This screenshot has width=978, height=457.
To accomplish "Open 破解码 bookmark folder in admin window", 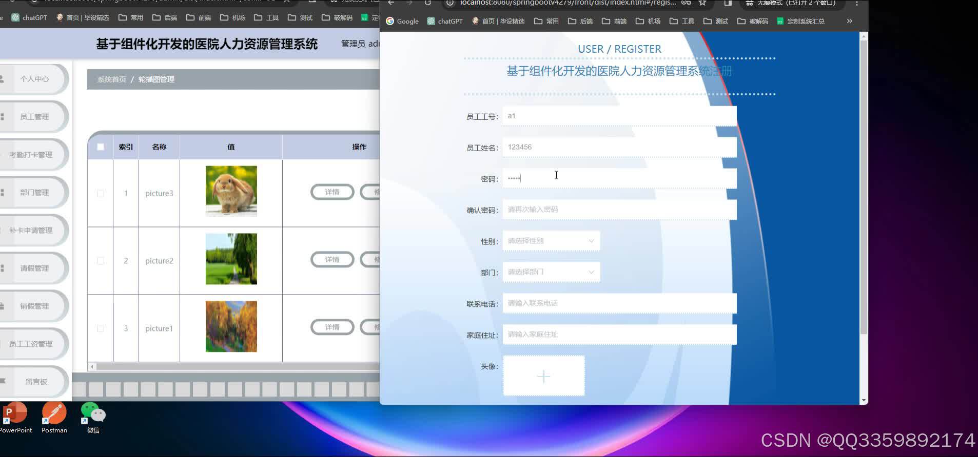I will tap(337, 17).
